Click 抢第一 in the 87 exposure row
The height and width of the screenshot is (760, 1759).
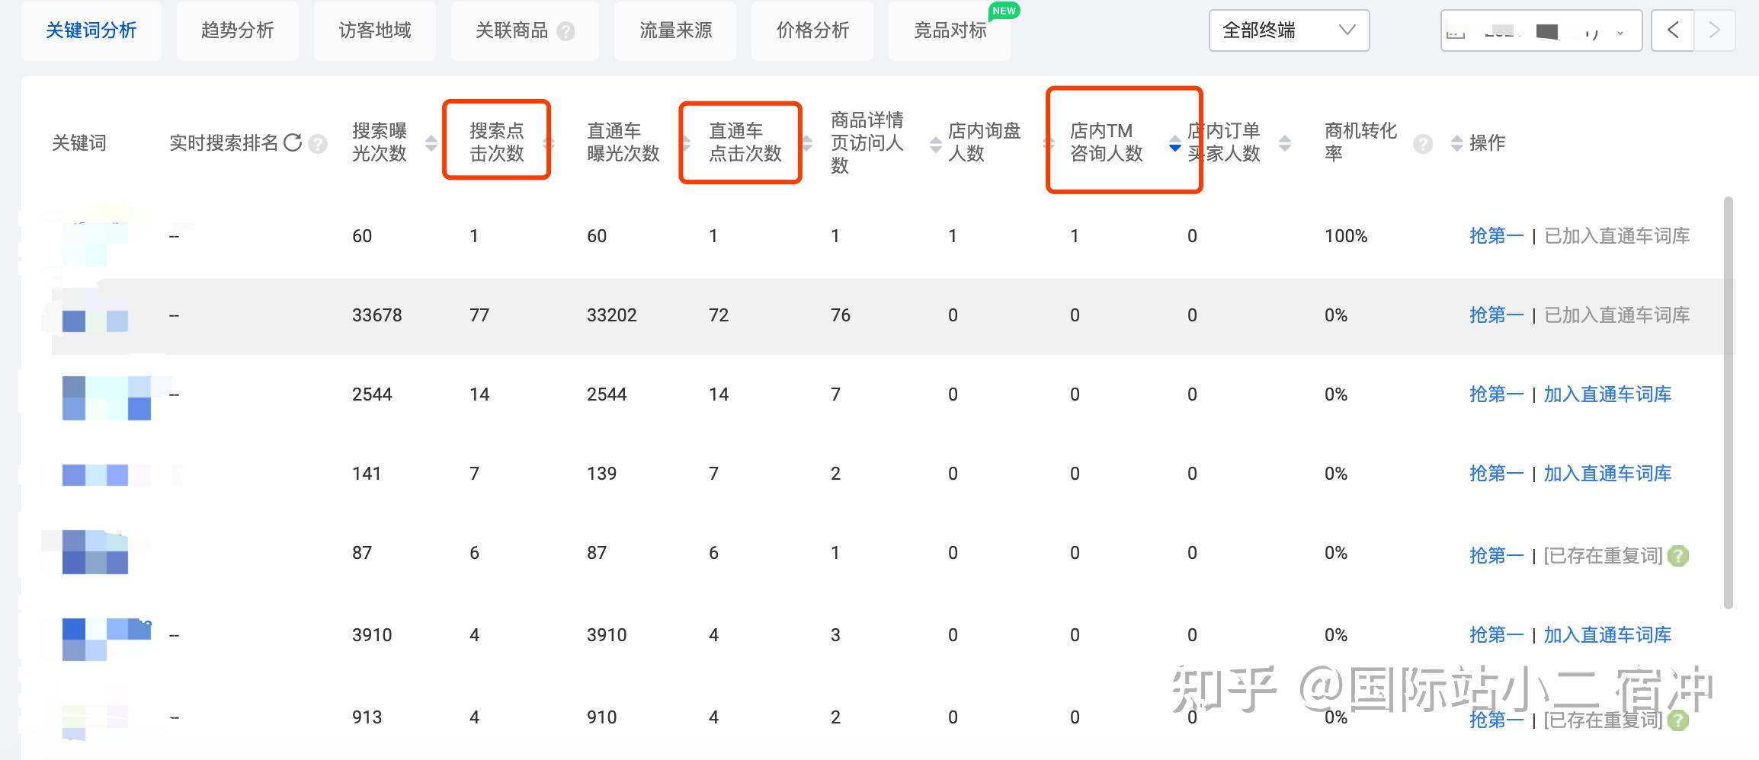click(x=1496, y=556)
